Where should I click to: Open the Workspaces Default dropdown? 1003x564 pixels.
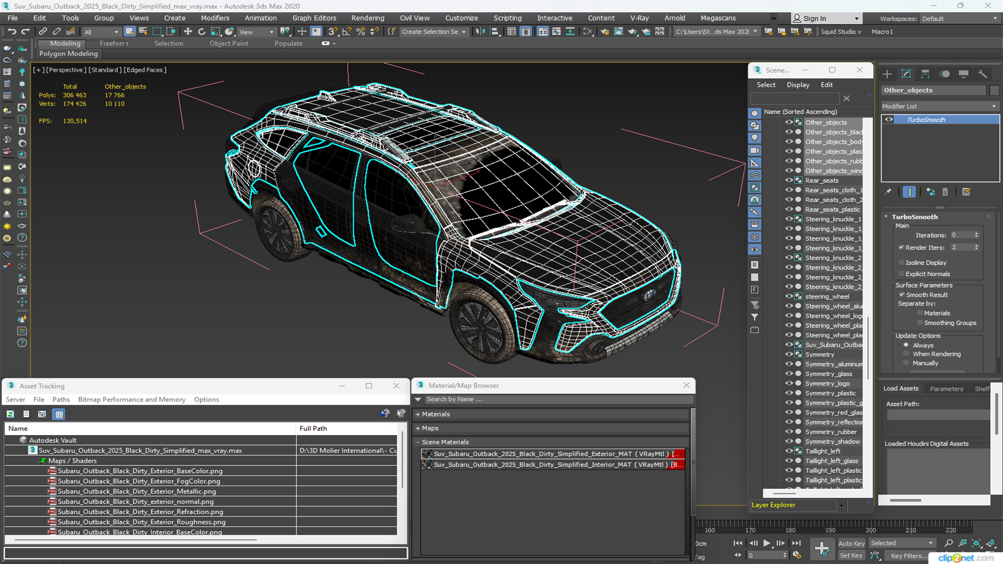coord(959,19)
